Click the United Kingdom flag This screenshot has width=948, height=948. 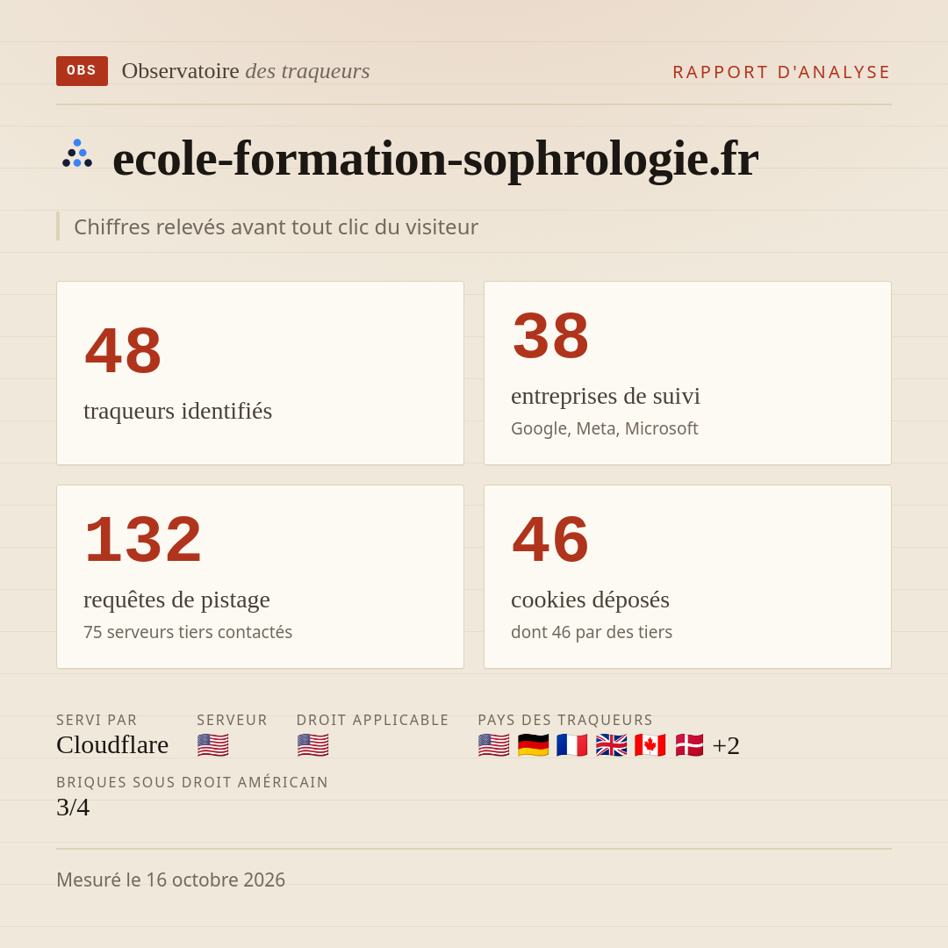[x=611, y=745]
